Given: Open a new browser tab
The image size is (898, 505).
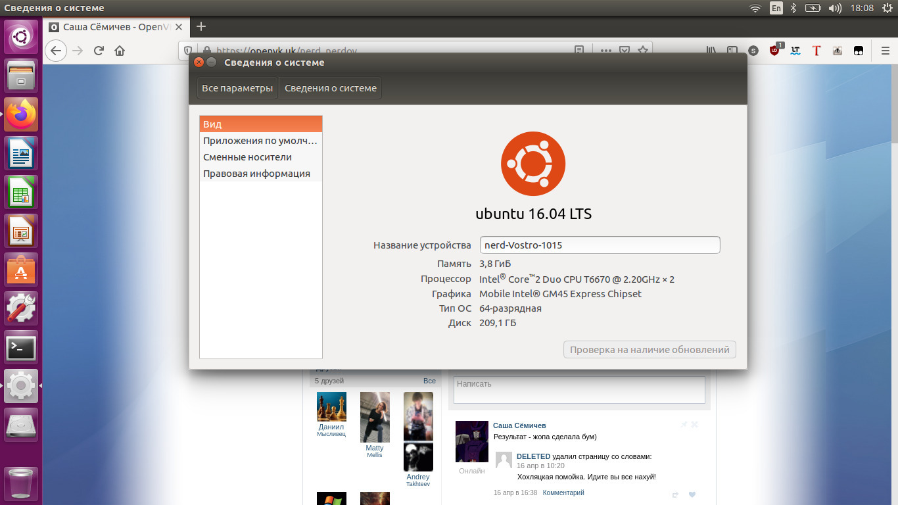Looking at the screenshot, I should tap(201, 26).
